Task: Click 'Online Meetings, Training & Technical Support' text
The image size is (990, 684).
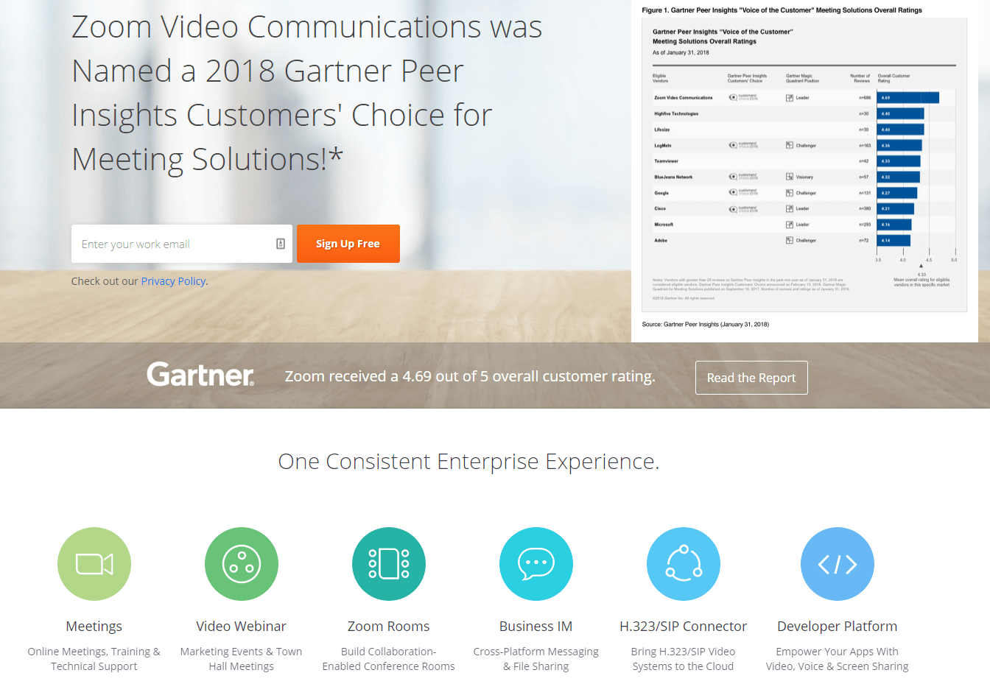Action: tap(94, 659)
